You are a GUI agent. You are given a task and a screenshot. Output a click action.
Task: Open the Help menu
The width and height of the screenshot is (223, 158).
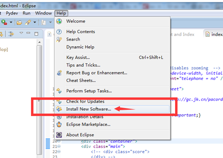[61, 13]
